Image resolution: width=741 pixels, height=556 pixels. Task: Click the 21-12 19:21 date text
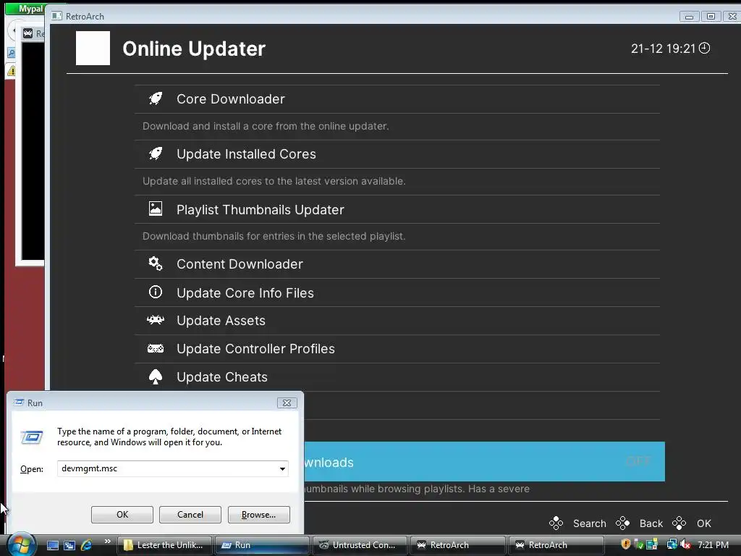pyautogui.click(x=663, y=49)
